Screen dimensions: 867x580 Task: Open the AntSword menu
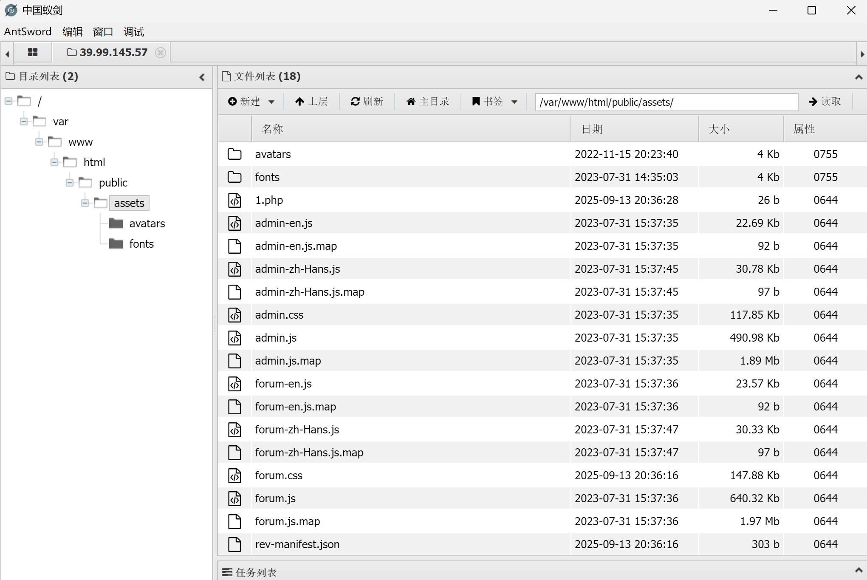click(x=28, y=32)
